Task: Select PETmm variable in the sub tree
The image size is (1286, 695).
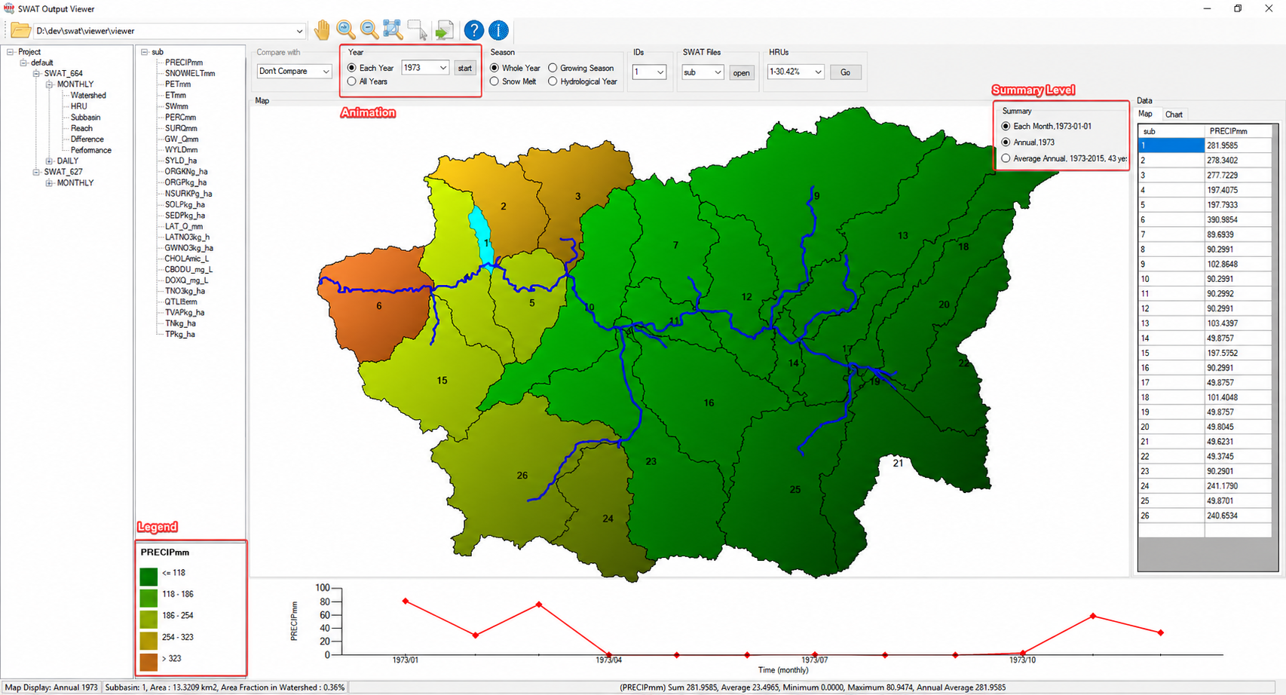Action: [x=178, y=84]
